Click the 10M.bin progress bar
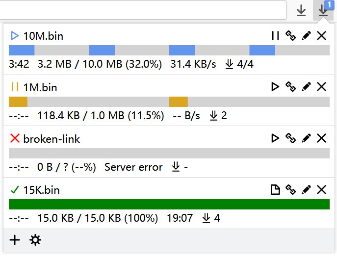 169,50
